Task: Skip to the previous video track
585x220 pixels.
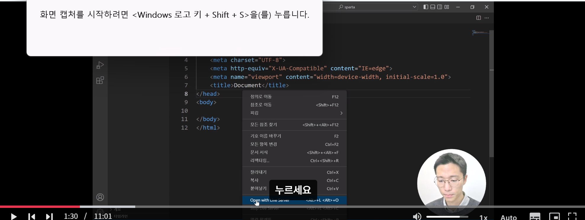Action: click(x=32, y=217)
